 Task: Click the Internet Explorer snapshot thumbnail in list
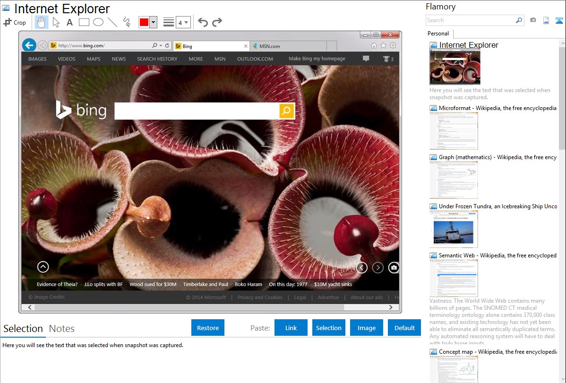click(455, 68)
